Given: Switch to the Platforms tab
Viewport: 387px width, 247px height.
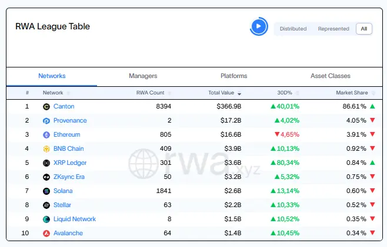Looking at the screenshot, I should pyautogui.click(x=233, y=76).
